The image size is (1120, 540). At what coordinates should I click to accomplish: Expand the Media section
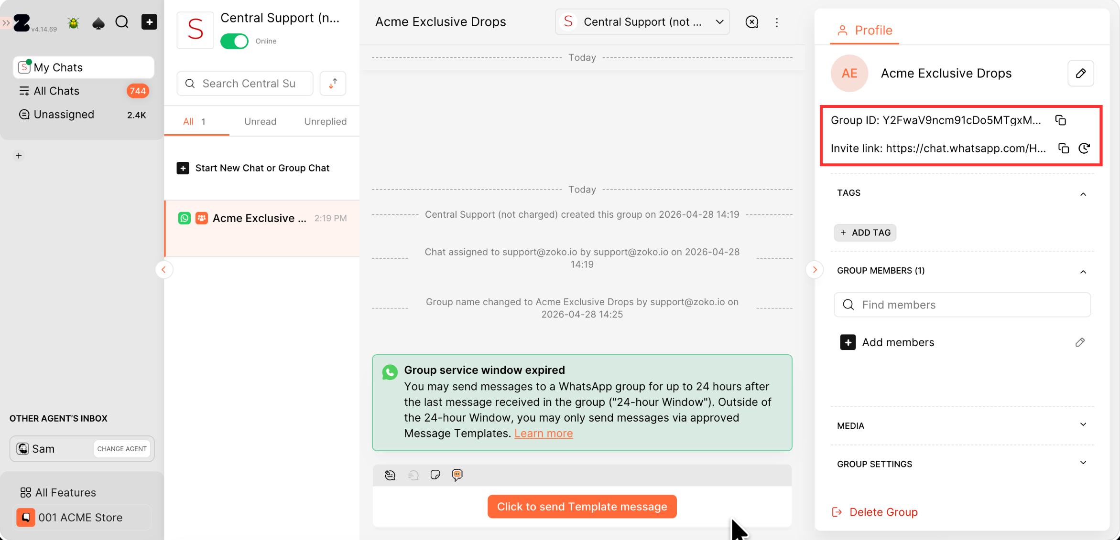pos(1083,425)
